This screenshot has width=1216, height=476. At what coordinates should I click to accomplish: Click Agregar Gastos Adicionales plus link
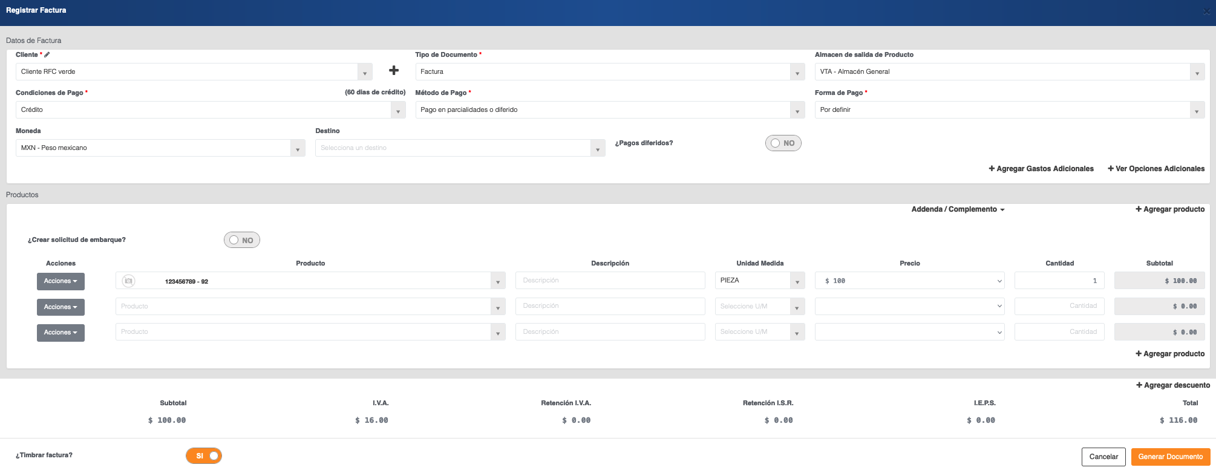1041,169
